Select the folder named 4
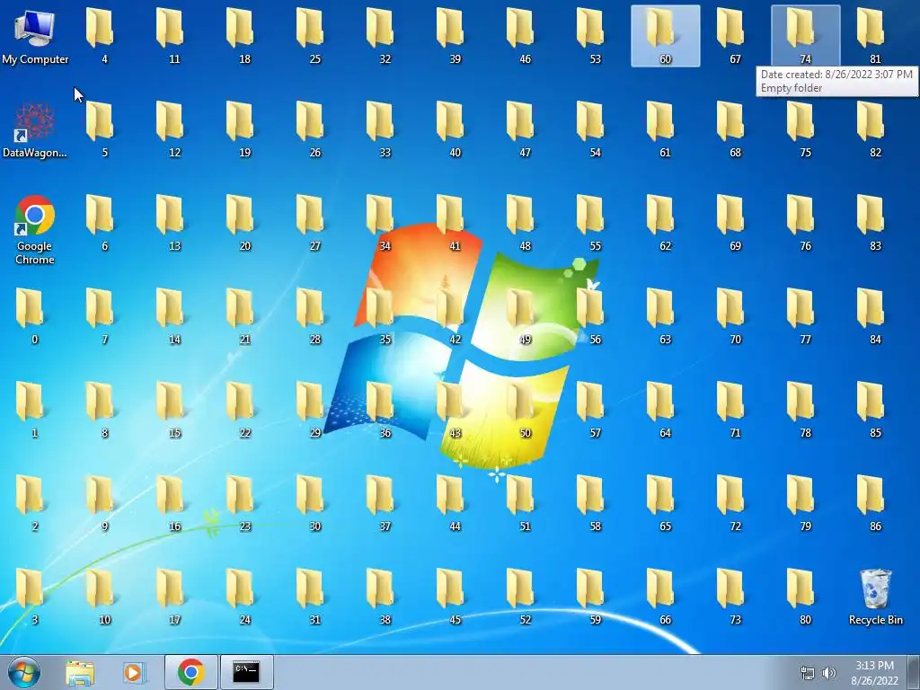This screenshot has width=920, height=690. point(104,36)
